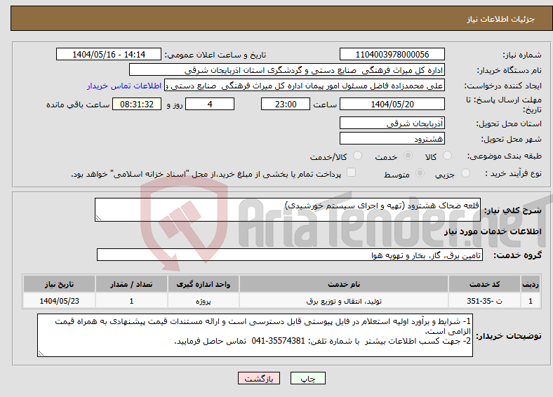The image size is (553, 397).
Task: Click the جزئیات اطلاعات نیاز page header
Action: coord(500,19)
